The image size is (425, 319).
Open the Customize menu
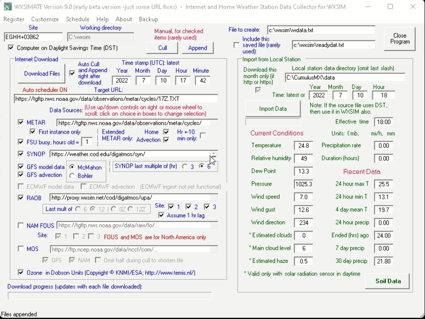(45, 19)
